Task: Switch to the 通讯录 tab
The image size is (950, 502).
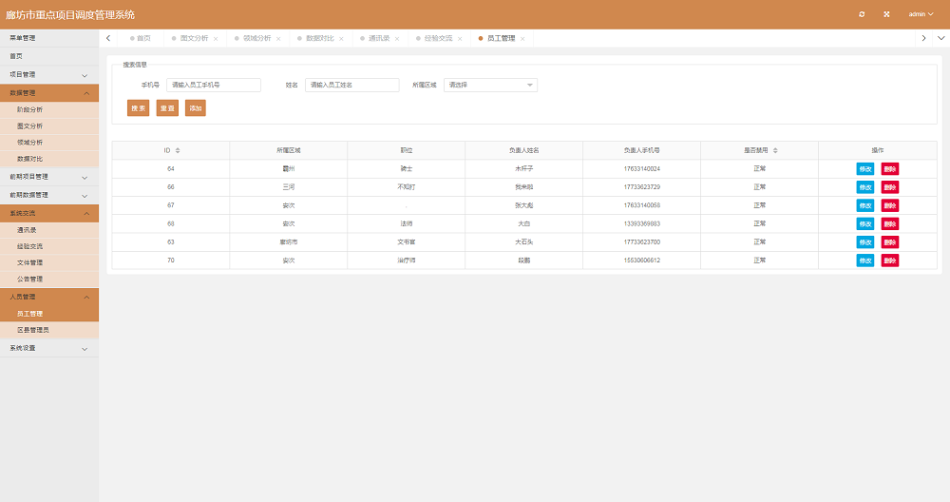Action: pyautogui.click(x=379, y=38)
